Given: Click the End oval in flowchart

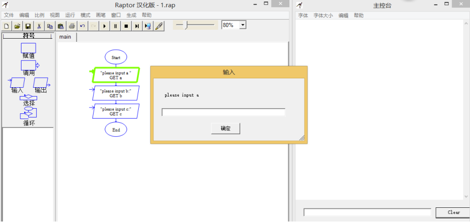Looking at the screenshot, I should [x=116, y=130].
